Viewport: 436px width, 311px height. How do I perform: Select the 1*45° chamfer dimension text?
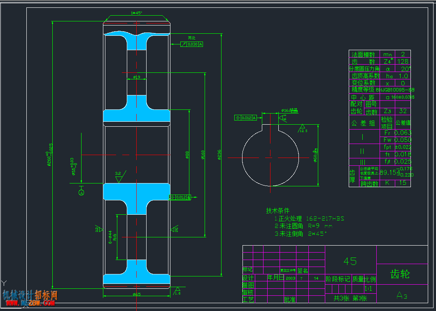pos(137,13)
